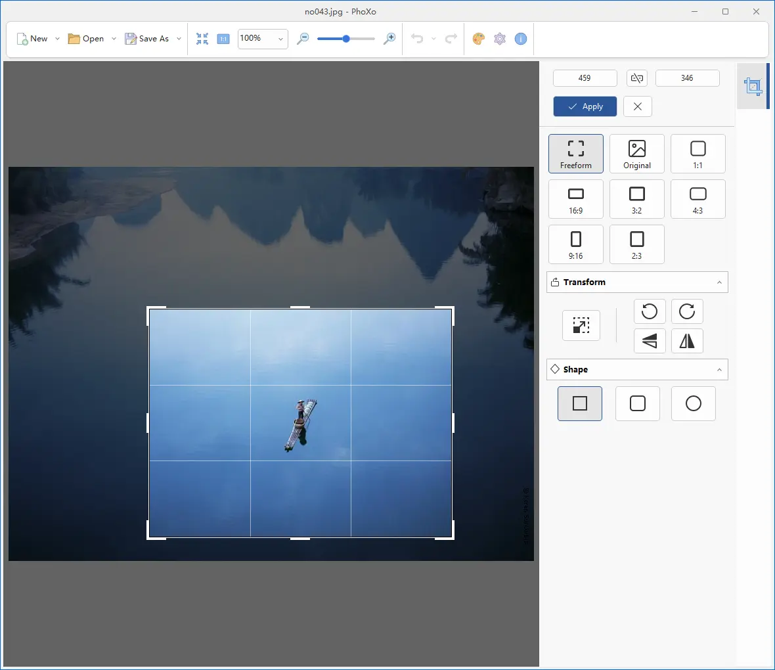Flip the image vertically

click(650, 341)
